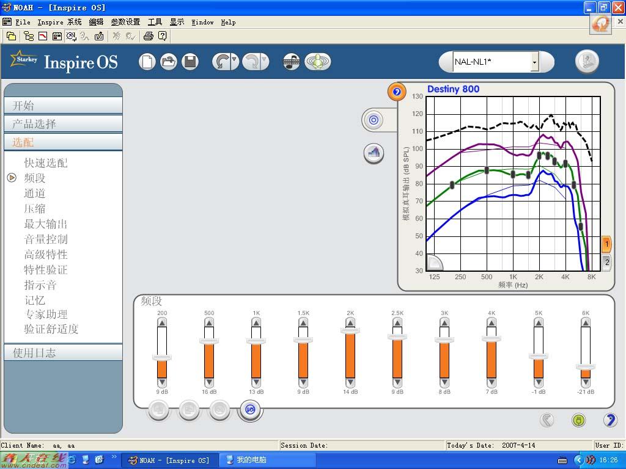Open the Help menu
Screen dimensions: 626x469
(228, 23)
